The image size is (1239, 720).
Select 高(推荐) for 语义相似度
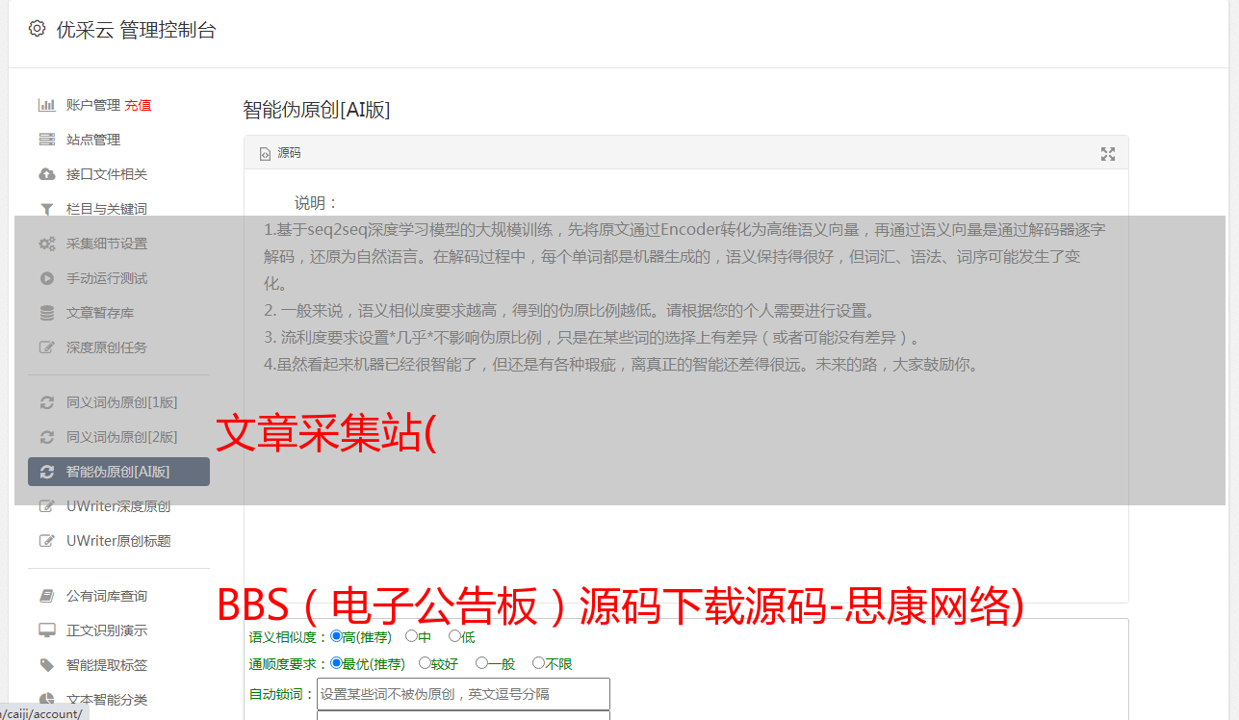click(x=336, y=635)
